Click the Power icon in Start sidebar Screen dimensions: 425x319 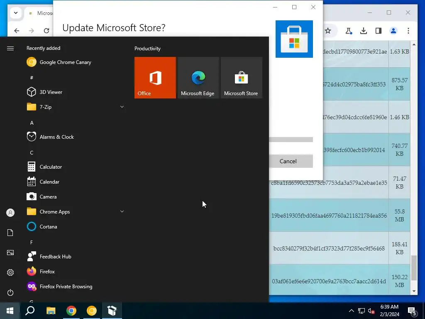tap(10, 292)
